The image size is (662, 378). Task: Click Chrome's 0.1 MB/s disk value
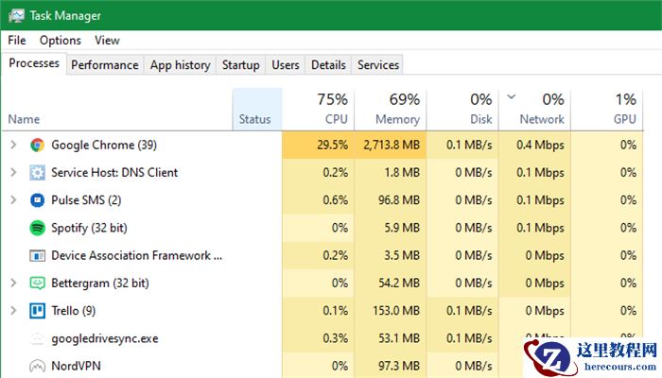(x=469, y=146)
